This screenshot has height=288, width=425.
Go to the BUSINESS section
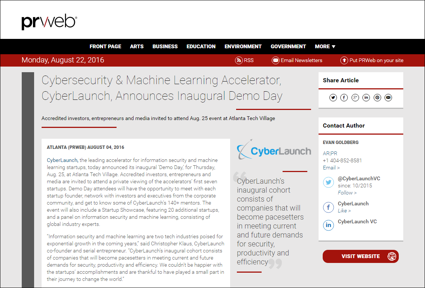(165, 46)
